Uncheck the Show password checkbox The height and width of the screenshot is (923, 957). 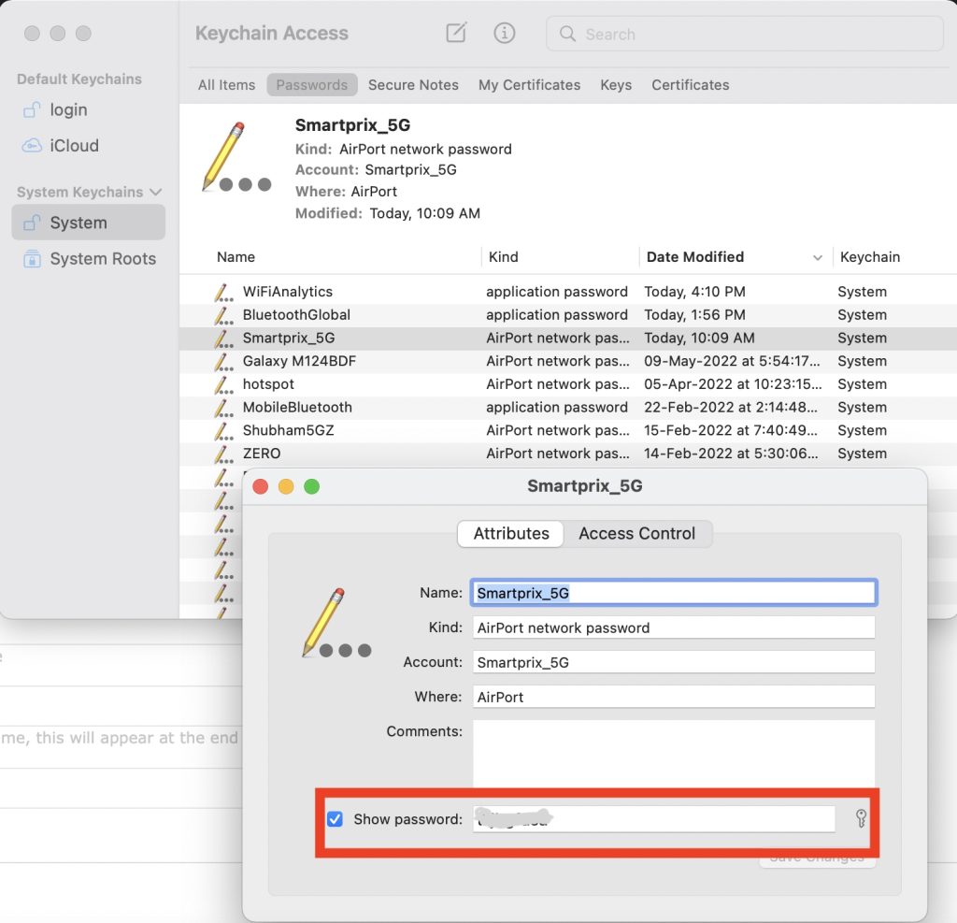(x=335, y=819)
